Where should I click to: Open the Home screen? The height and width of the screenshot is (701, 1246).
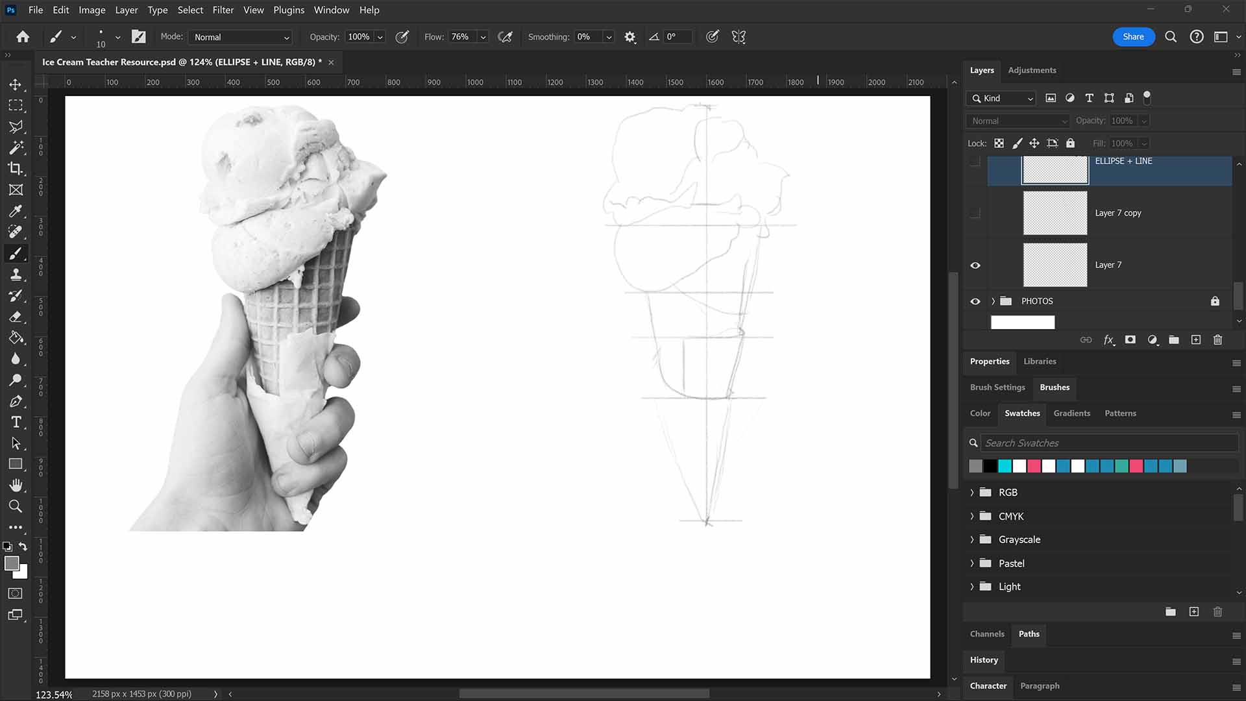coord(23,37)
